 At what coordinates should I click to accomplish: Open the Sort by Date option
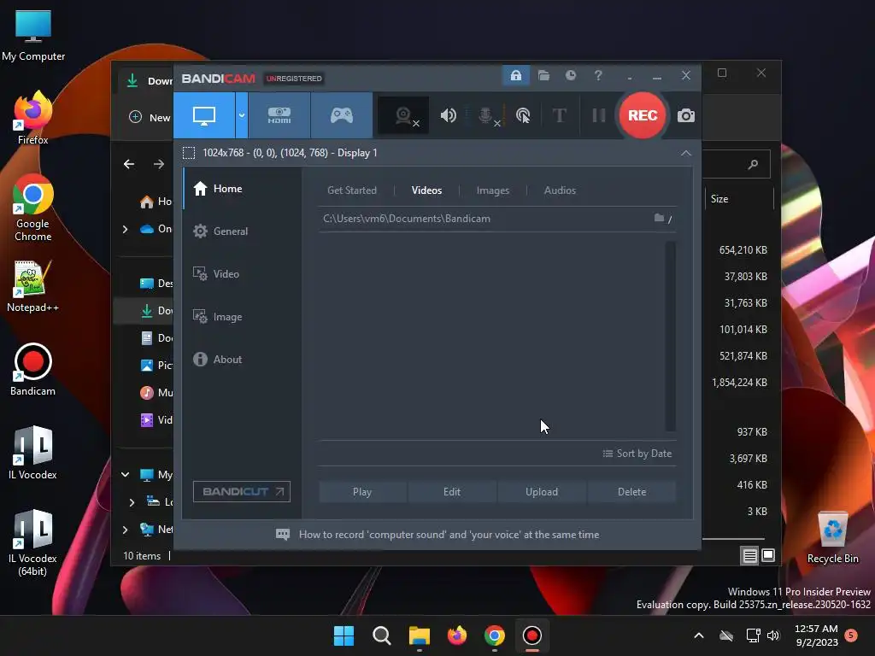coord(637,454)
